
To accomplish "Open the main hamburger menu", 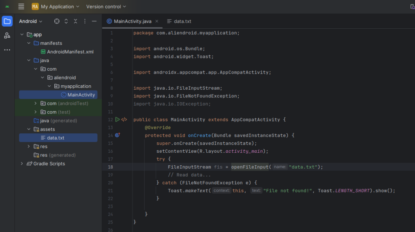I will (21, 6).
